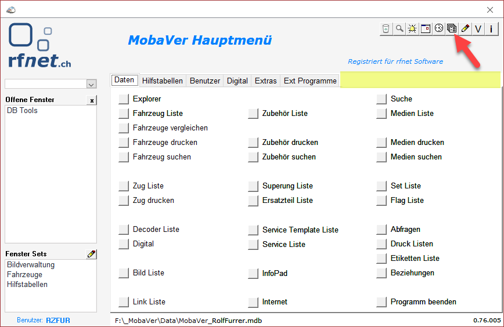Open the info 'i' toolbar button
This screenshot has height=327, width=504.
click(491, 29)
